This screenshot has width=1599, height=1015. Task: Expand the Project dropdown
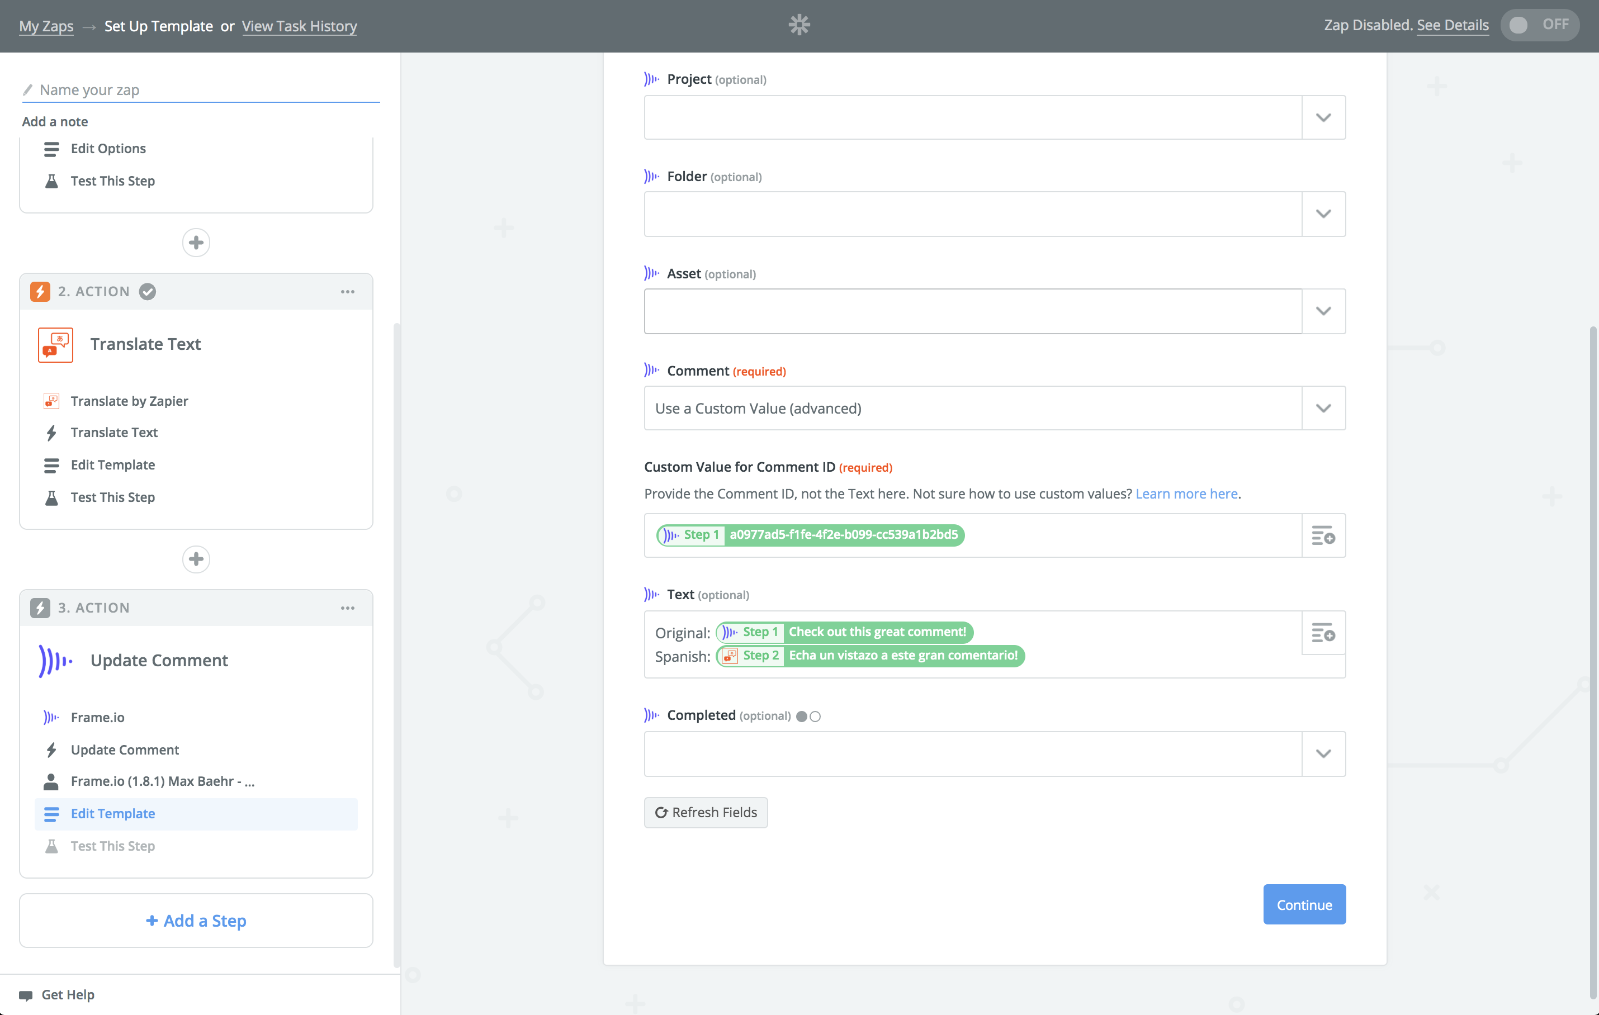coord(1323,117)
